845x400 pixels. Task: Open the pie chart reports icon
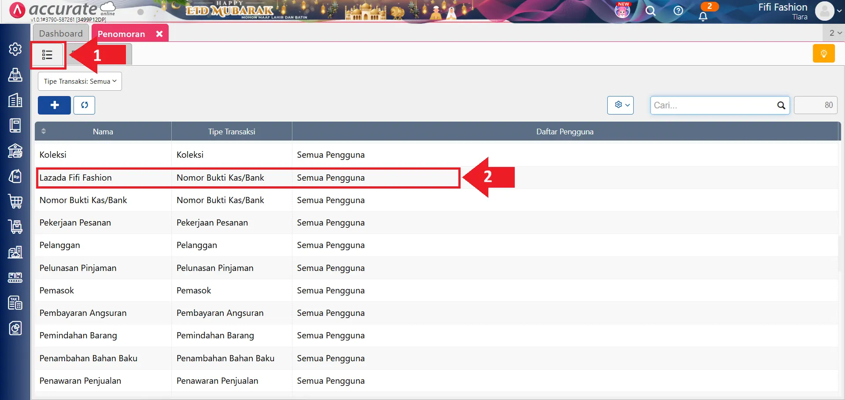pos(15,328)
